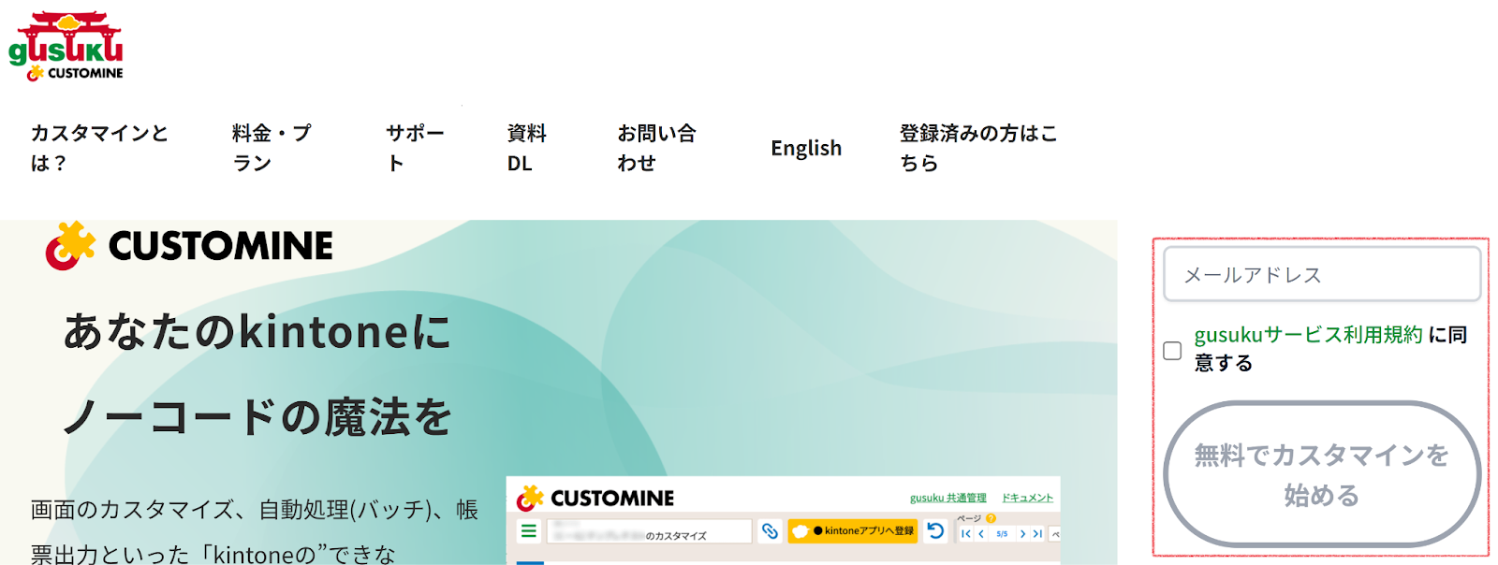Click the gusuku 共通管理 link in the screenshot
Image resolution: width=1498 pixels, height=565 pixels.
(x=947, y=498)
